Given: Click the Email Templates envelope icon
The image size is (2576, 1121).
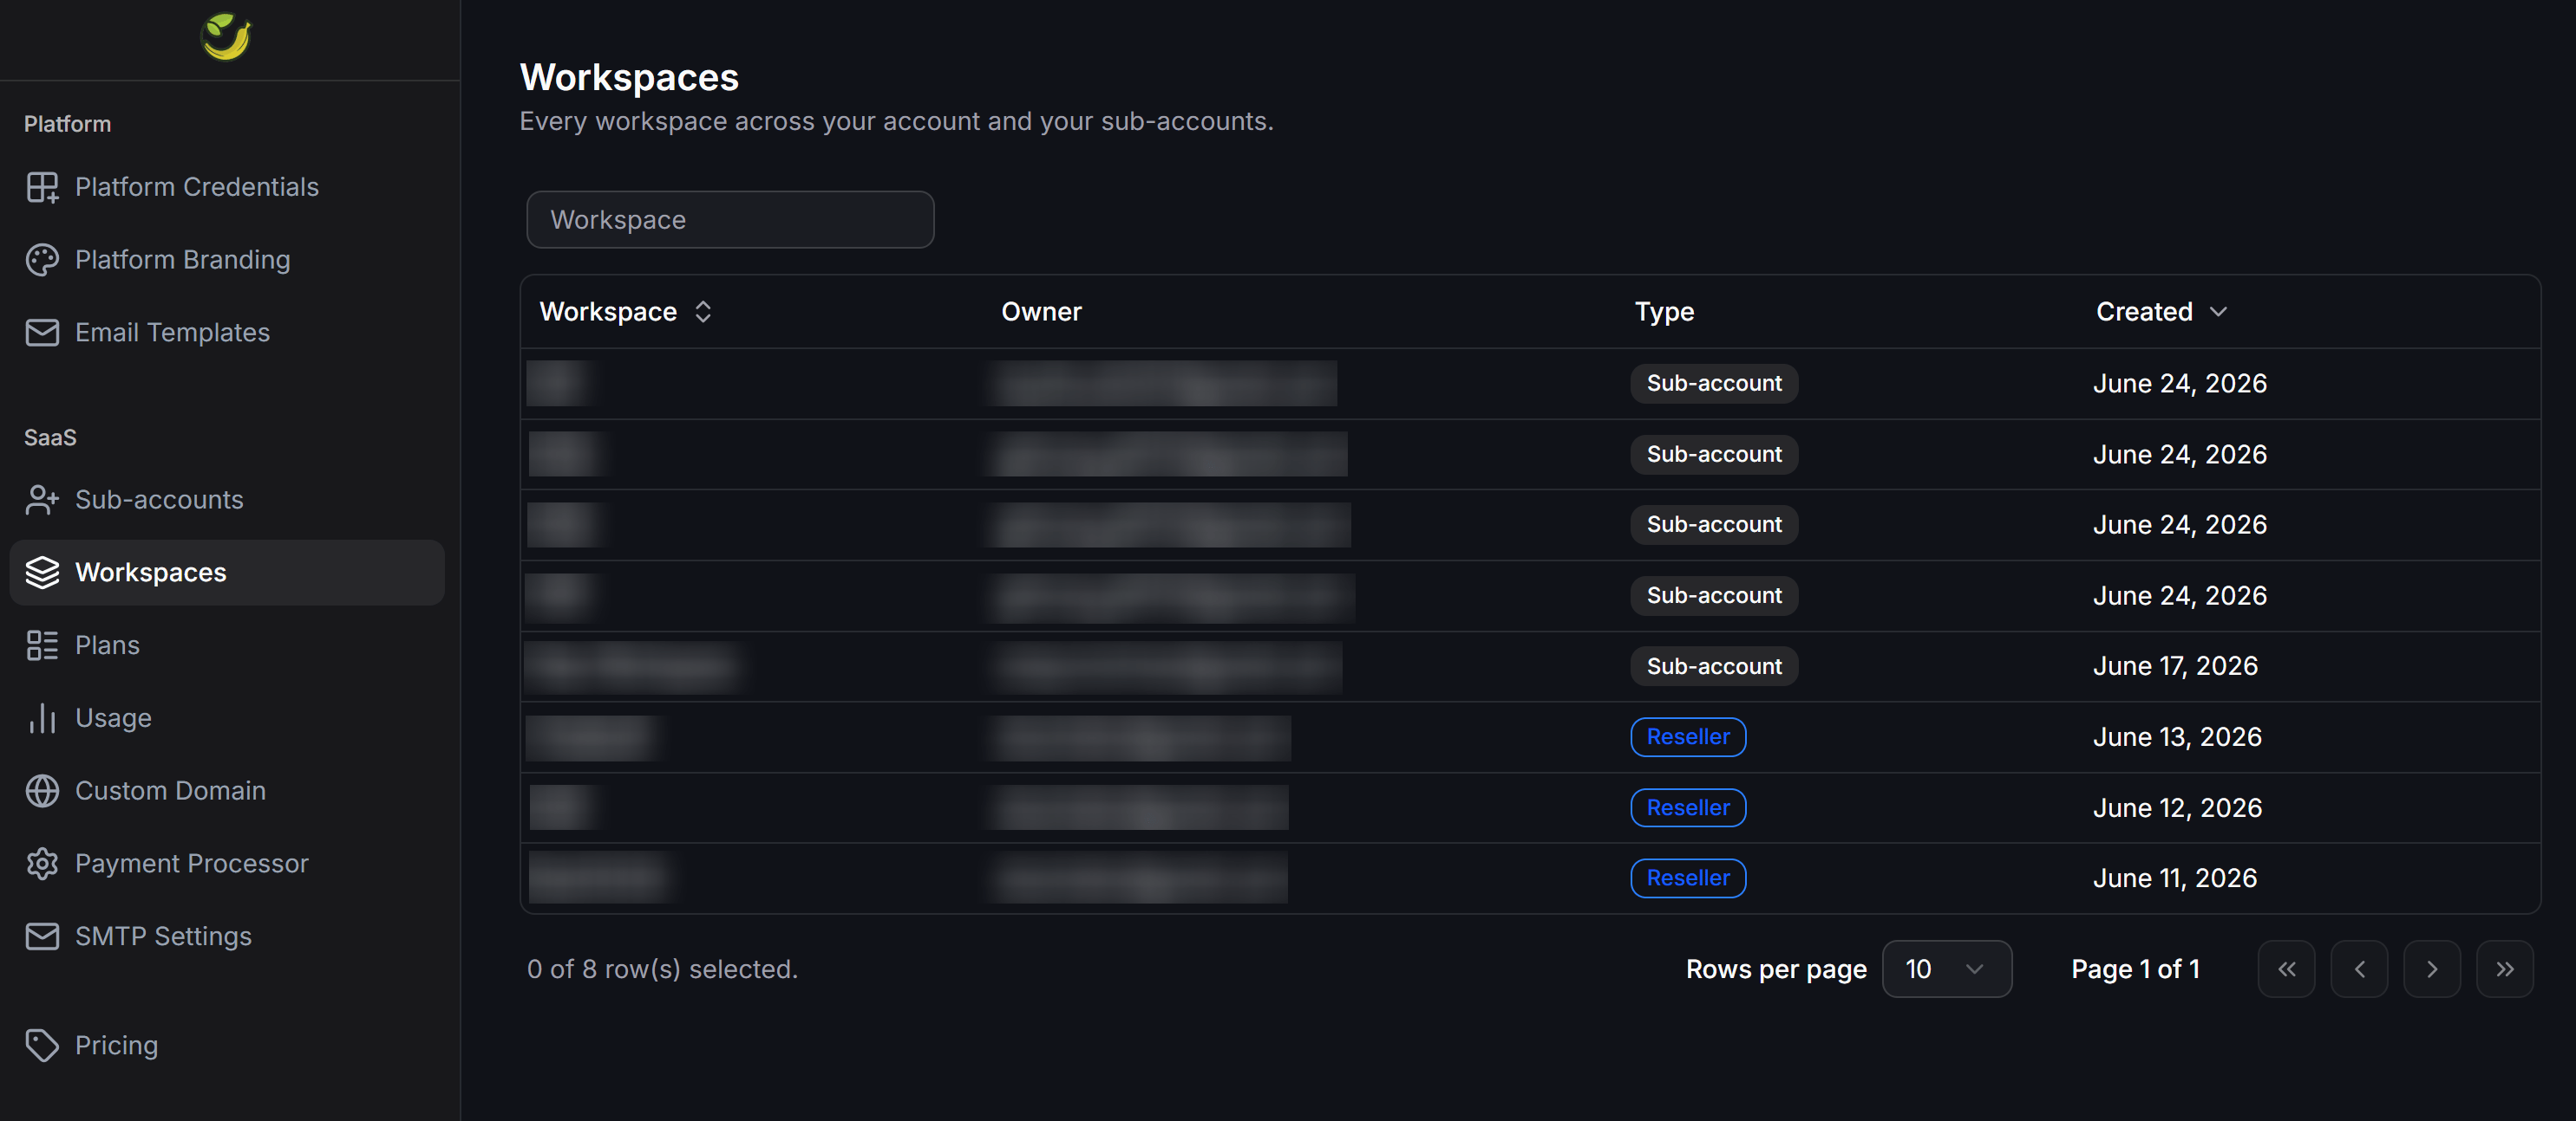Looking at the screenshot, I should [42, 333].
